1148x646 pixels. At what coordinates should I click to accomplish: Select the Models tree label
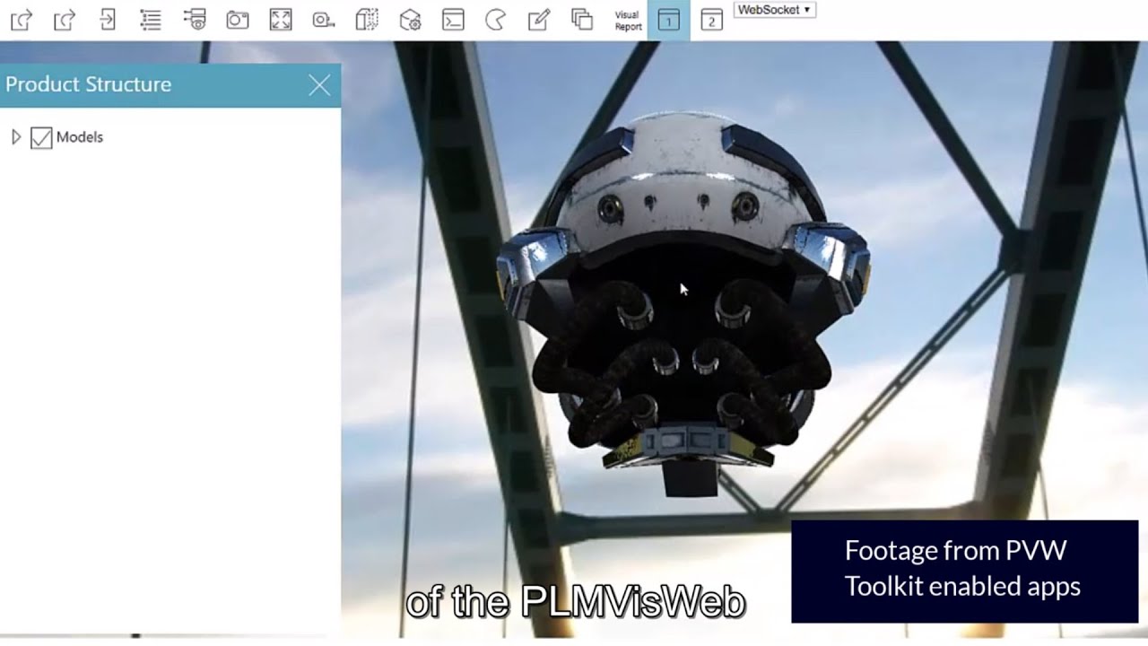coord(80,137)
